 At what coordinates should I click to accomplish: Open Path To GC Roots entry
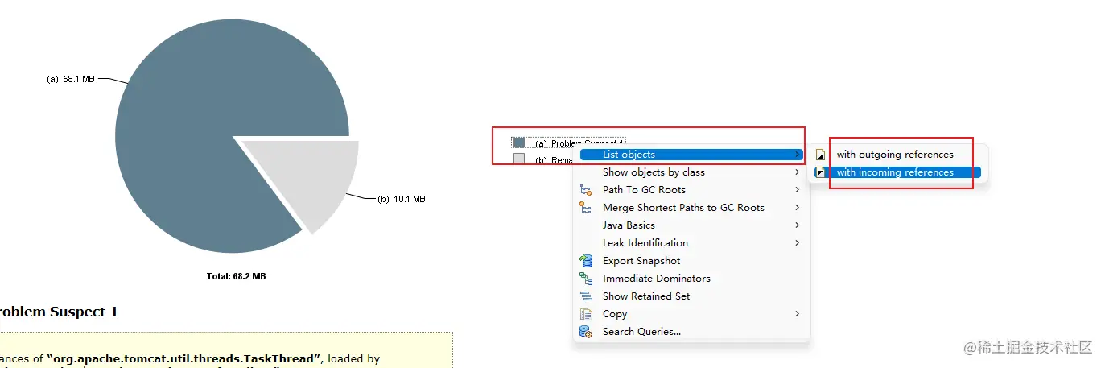(691, 190)
